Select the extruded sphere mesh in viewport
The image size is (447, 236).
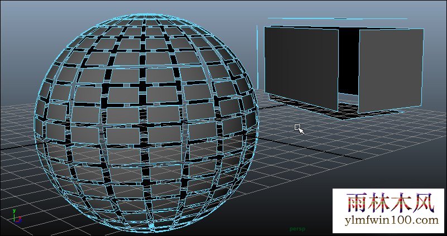click(146, 122)
